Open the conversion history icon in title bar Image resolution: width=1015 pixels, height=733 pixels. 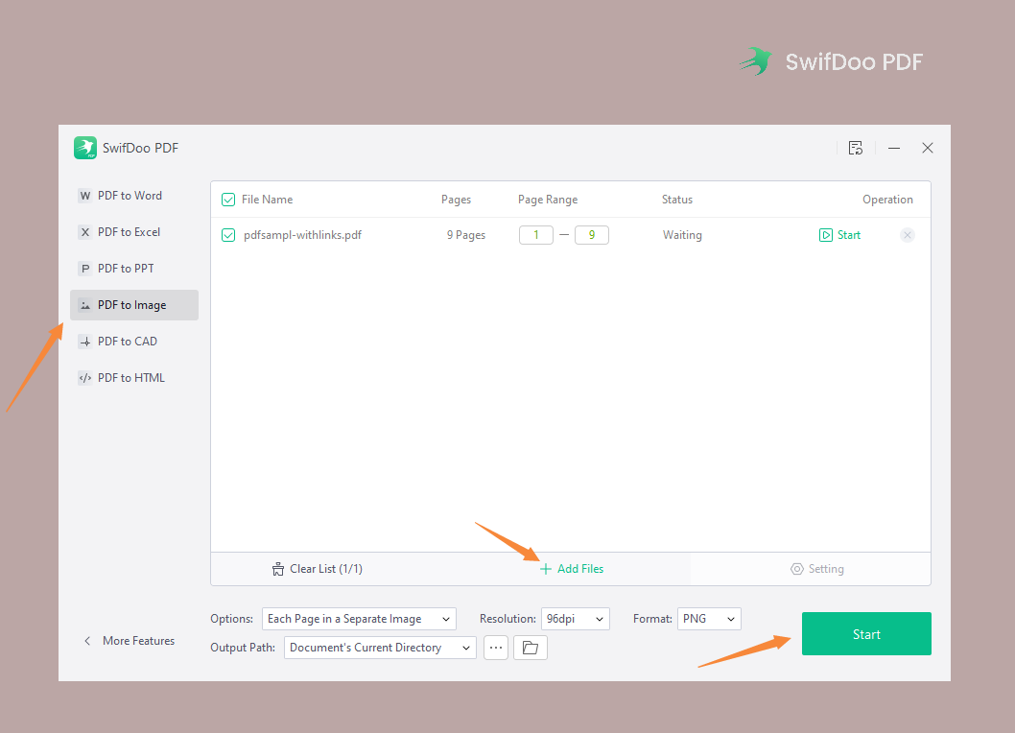(x=855, y=149)
